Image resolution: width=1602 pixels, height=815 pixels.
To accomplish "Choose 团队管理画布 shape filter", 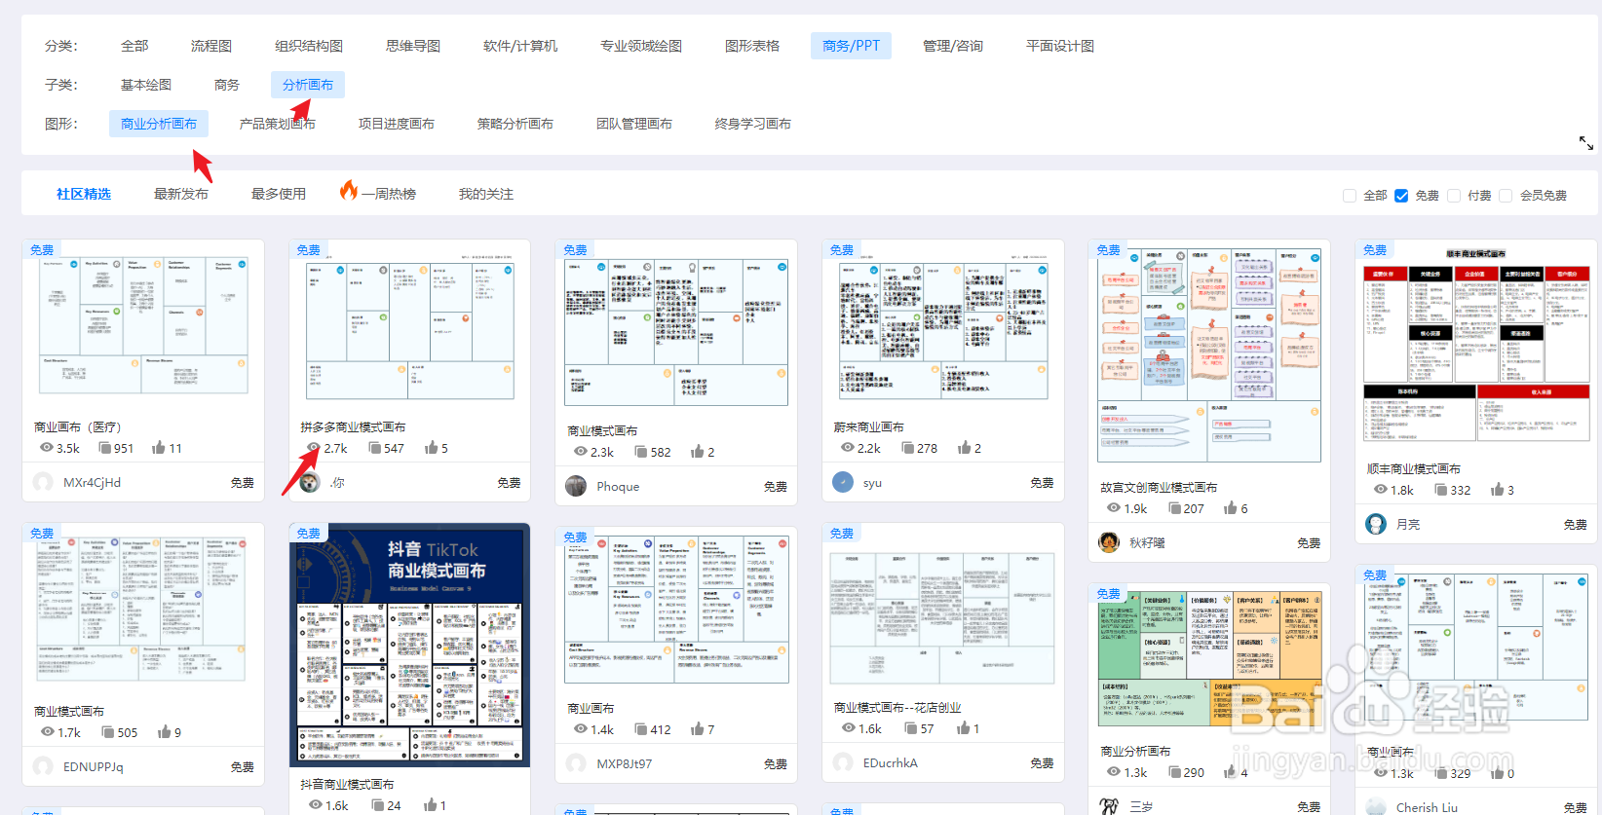I will (x=634, y=124).
